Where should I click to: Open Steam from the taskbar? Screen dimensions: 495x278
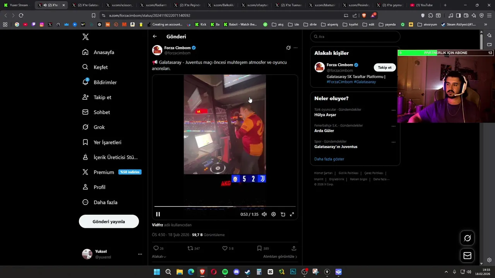pyautogui.click(x=247, y=272)
